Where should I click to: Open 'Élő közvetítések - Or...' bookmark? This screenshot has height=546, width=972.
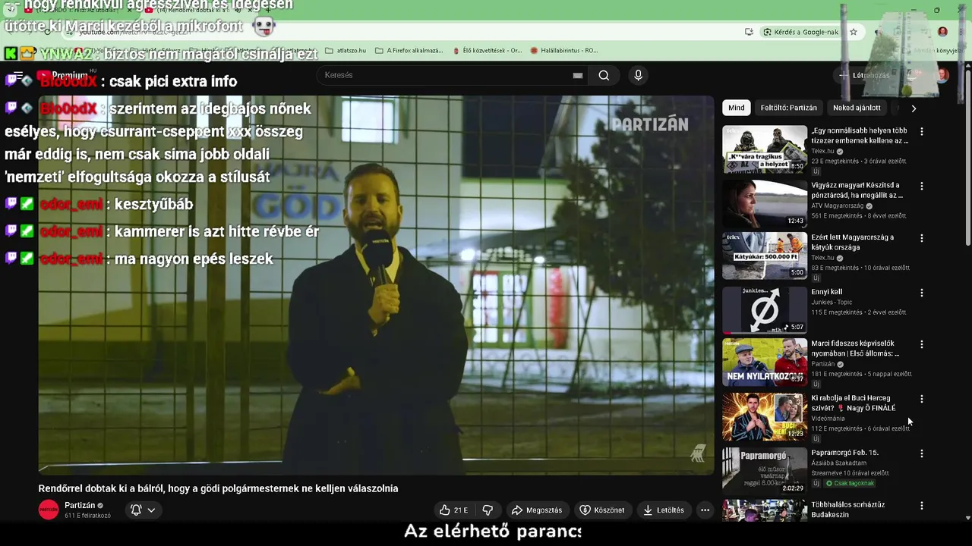[486, 51]
